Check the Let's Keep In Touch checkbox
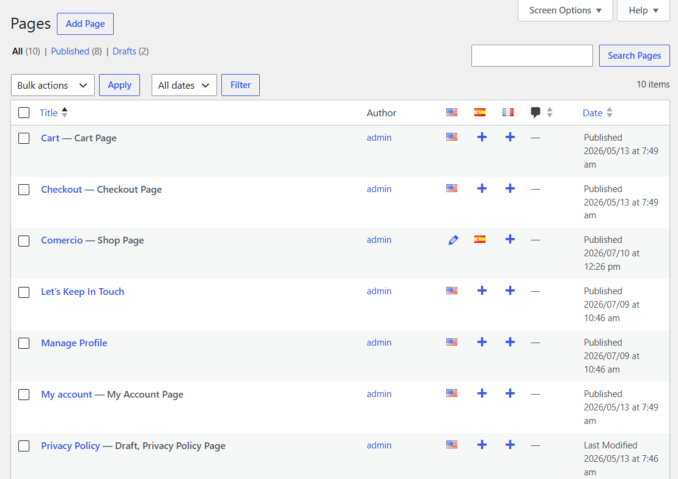Viewport: 678px width, 479px height. (x=24, y=292)
